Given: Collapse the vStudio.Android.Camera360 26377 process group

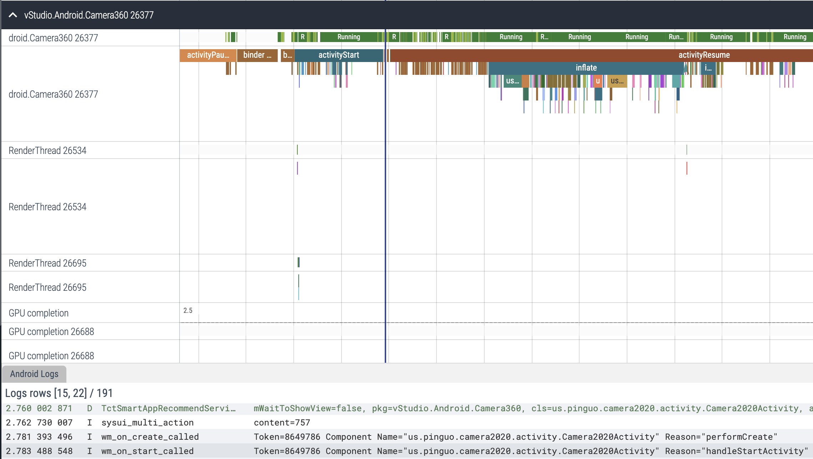Looking at the screenshot, I should [x=13, y=15].
